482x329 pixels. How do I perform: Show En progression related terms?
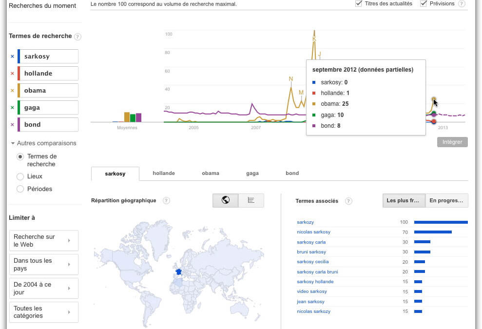click(x=446, y=200)
